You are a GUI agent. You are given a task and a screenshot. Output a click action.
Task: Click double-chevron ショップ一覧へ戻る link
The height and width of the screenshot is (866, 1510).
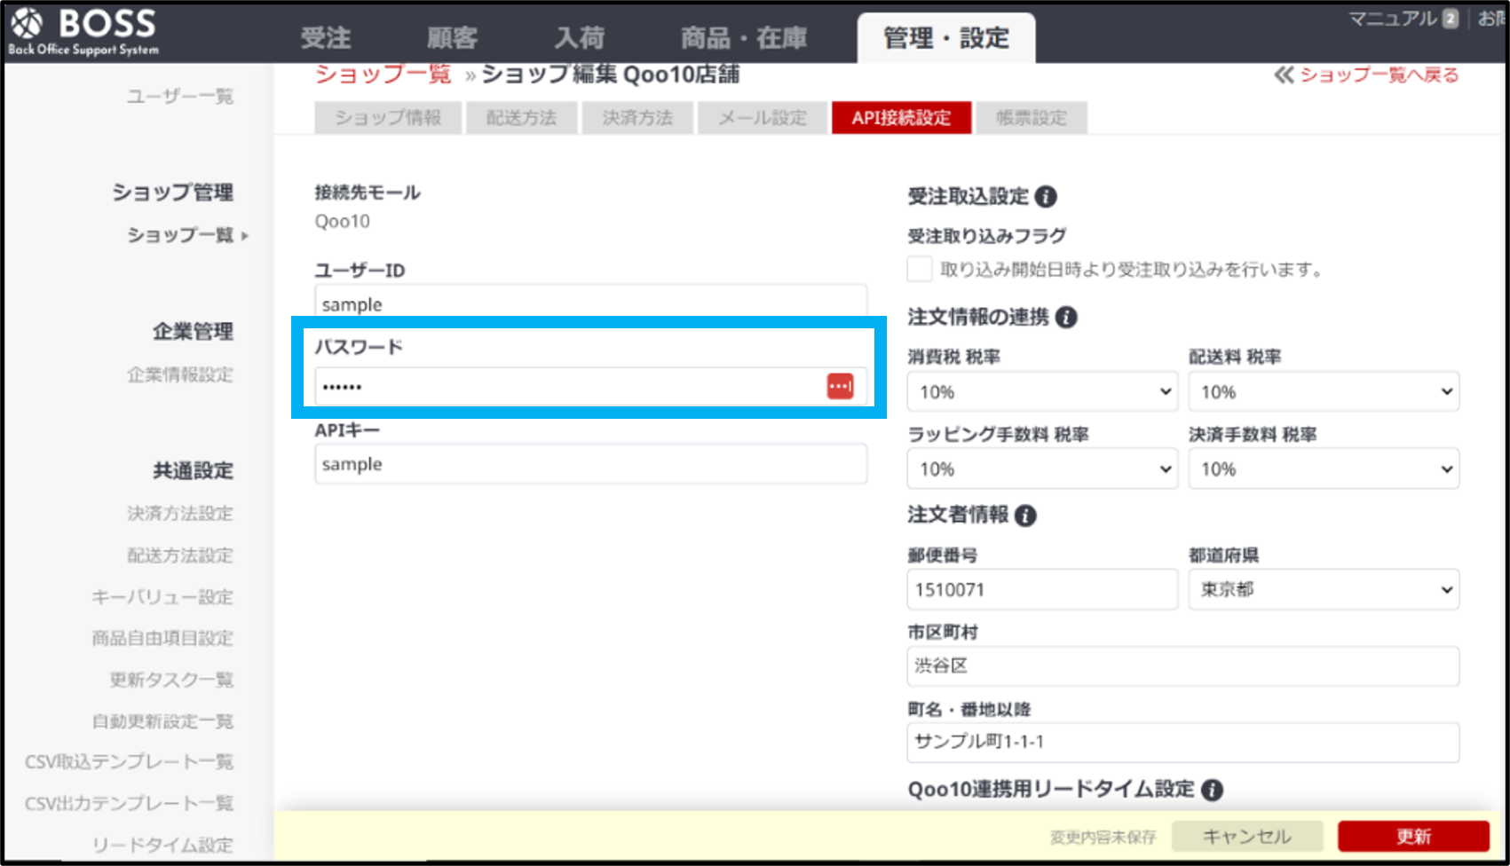pos(1367,75)
